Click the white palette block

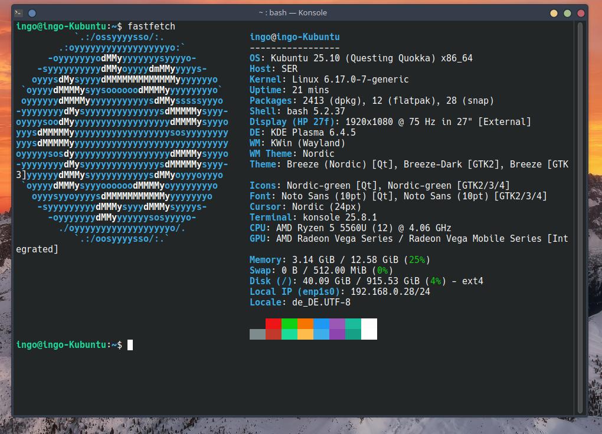tap(369, 328)
